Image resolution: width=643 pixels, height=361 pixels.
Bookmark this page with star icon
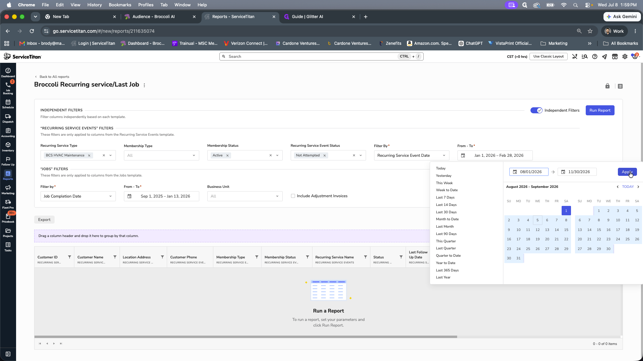(x=590, y=31)
